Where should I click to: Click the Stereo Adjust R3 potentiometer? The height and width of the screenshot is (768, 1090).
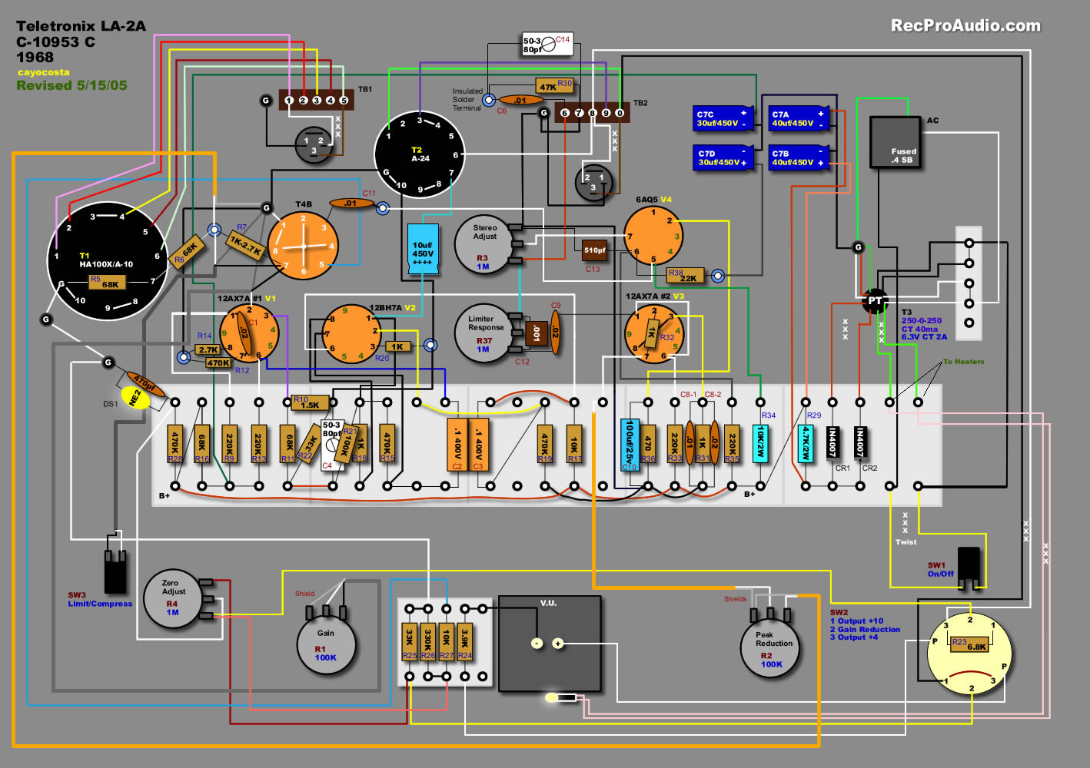[x=484, y=245]
